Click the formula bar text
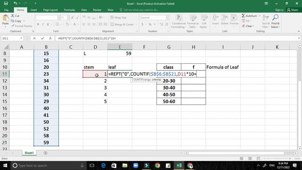This screenshot has height=170, width=302. (87, 38)
